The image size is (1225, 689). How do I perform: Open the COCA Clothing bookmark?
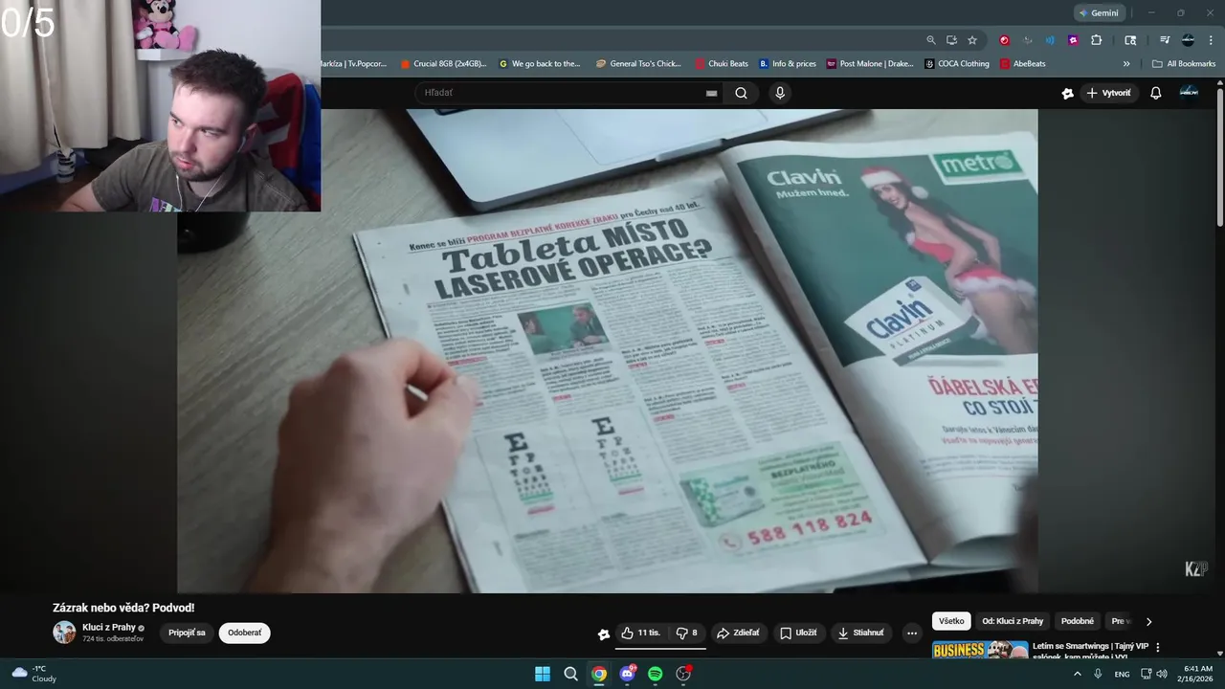coord(957,64)
